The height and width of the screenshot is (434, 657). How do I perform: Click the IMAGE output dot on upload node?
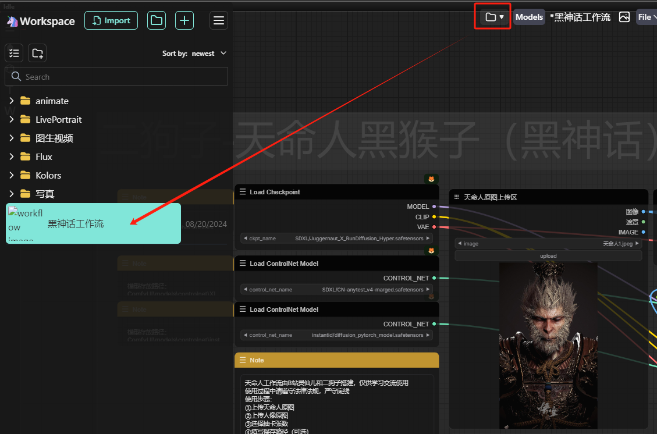pyautogui.click(x=644, y=232)
